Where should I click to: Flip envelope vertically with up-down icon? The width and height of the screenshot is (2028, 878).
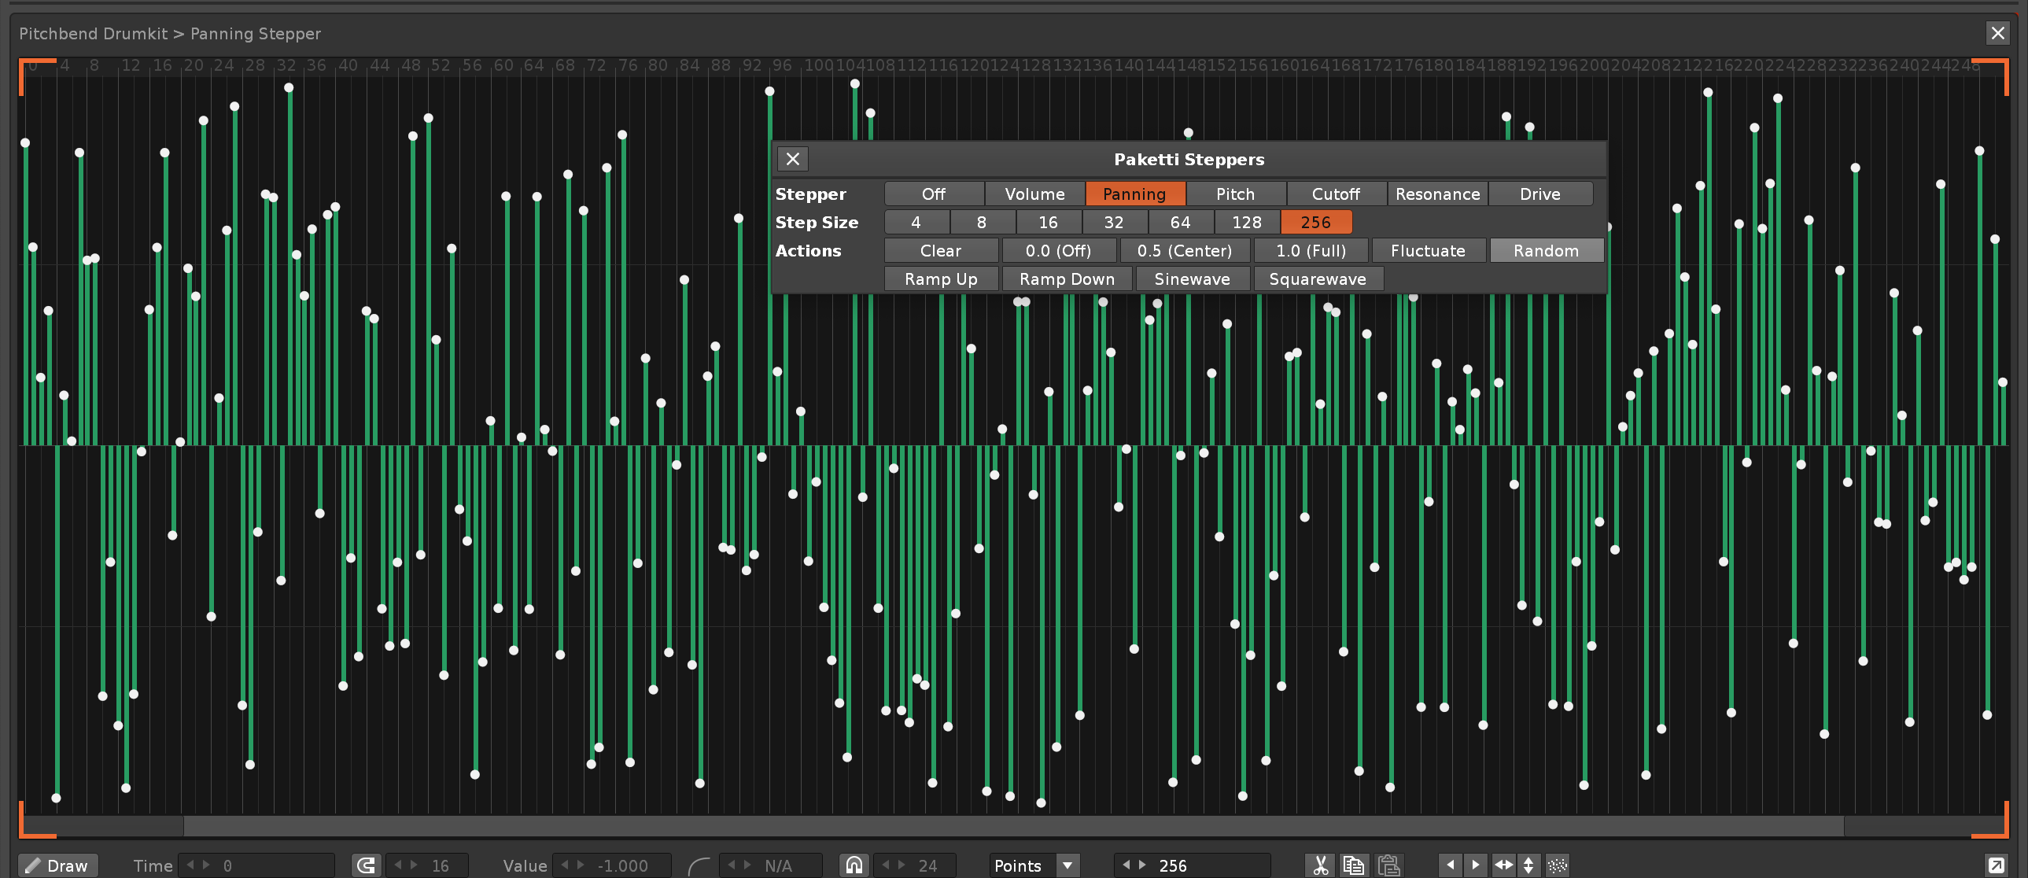pos(1528,865)
